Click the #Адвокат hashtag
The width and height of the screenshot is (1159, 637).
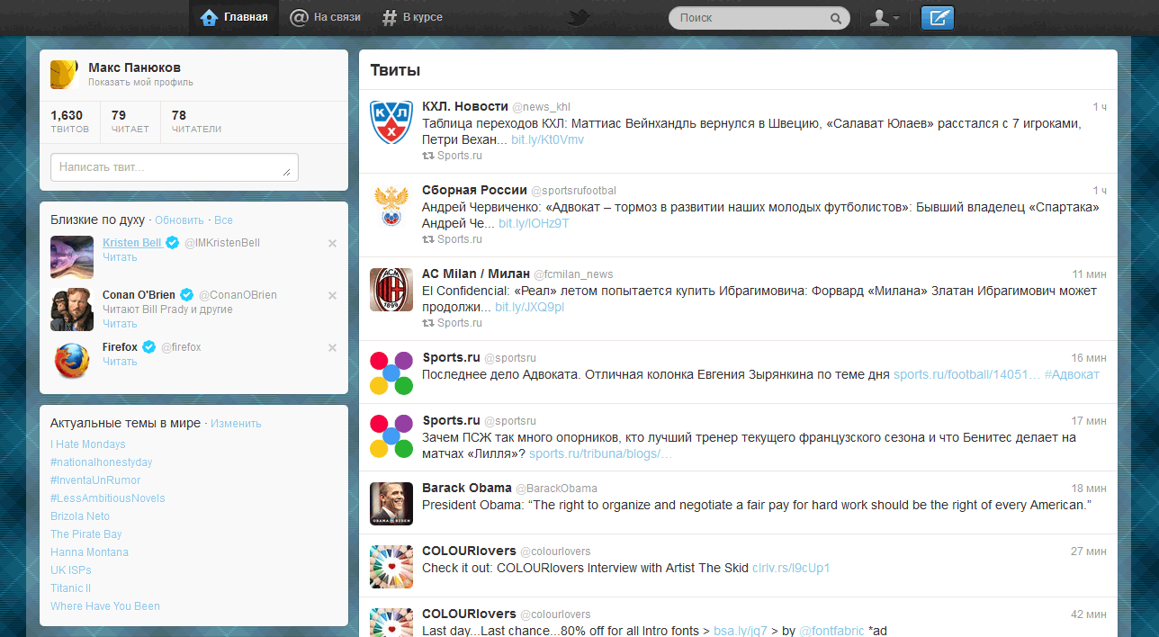[1072, 374]
